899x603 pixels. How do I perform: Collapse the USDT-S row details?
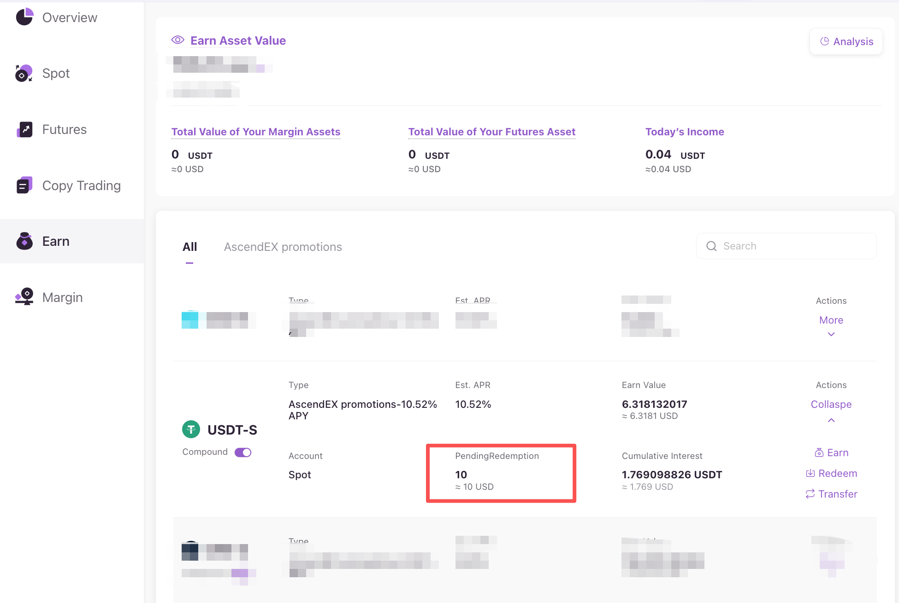[831, 404]
